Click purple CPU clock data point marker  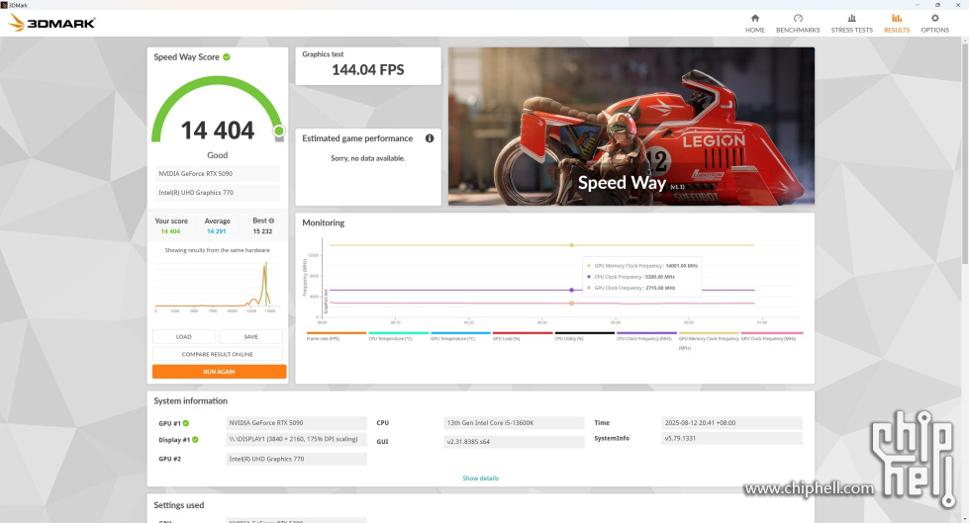572,290
